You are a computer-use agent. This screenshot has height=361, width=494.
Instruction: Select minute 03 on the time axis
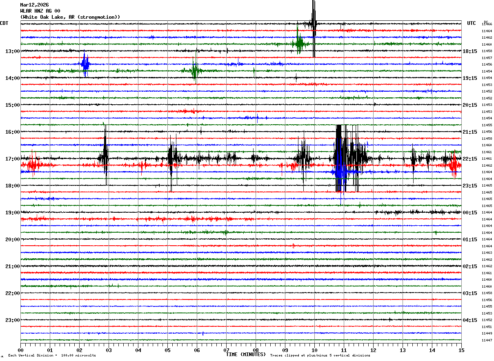click(x=109, y=350)
